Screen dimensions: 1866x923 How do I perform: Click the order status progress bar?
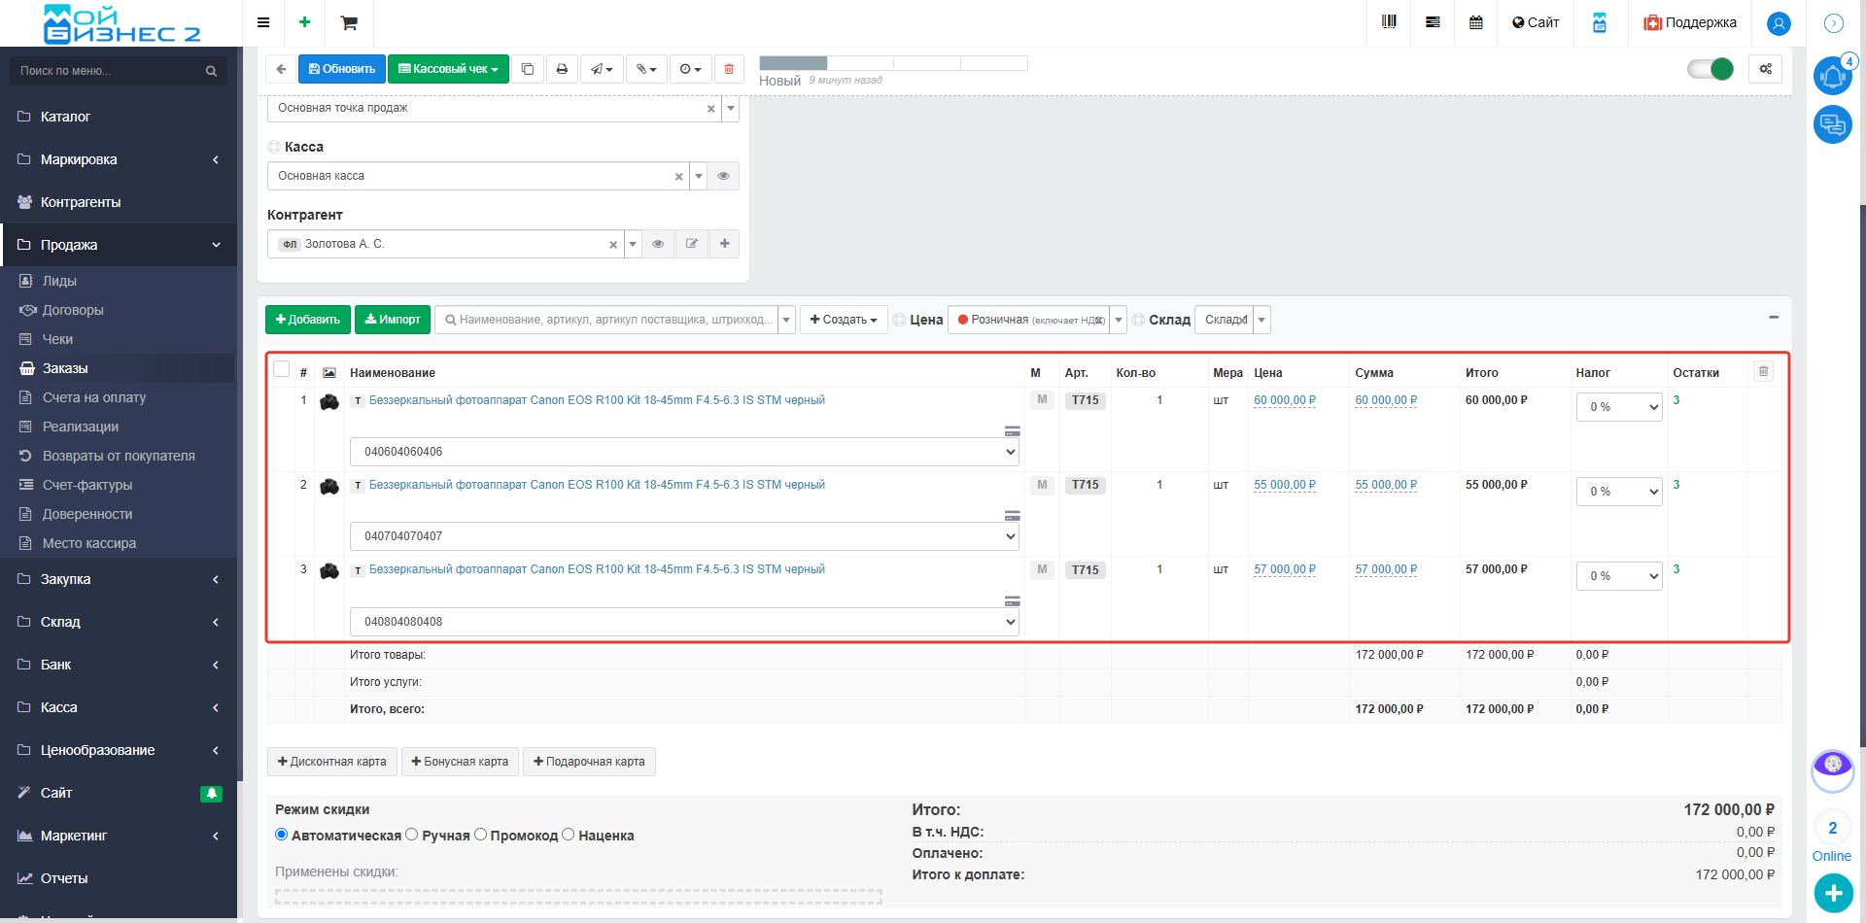coord(893,63)
